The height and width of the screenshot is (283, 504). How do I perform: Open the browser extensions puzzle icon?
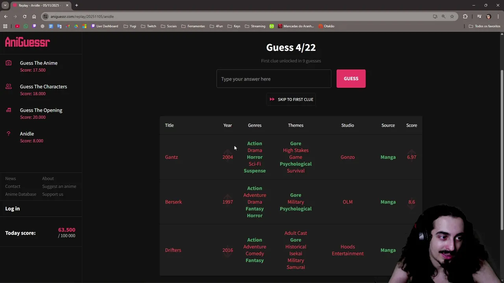(x=465, y=17)
